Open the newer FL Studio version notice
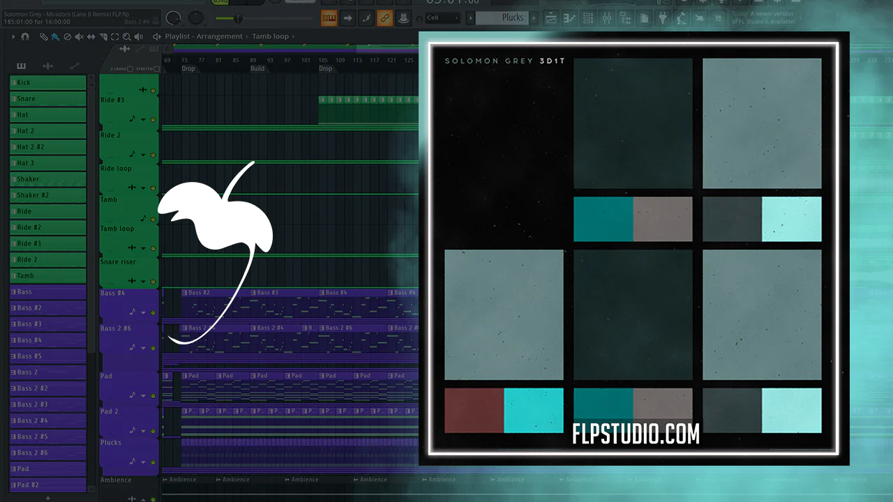Image resolution: width=893 pixels, height=502 pixels. (764, 18)
